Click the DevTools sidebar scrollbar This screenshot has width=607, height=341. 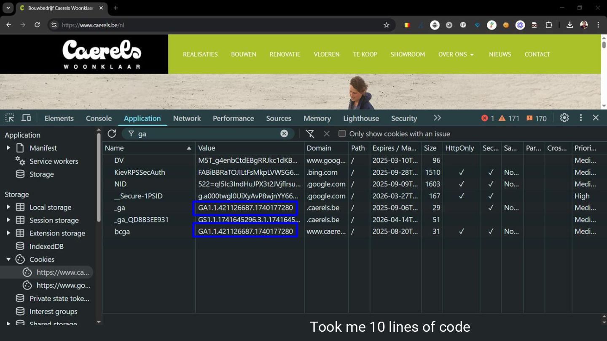tap(99, 177)
